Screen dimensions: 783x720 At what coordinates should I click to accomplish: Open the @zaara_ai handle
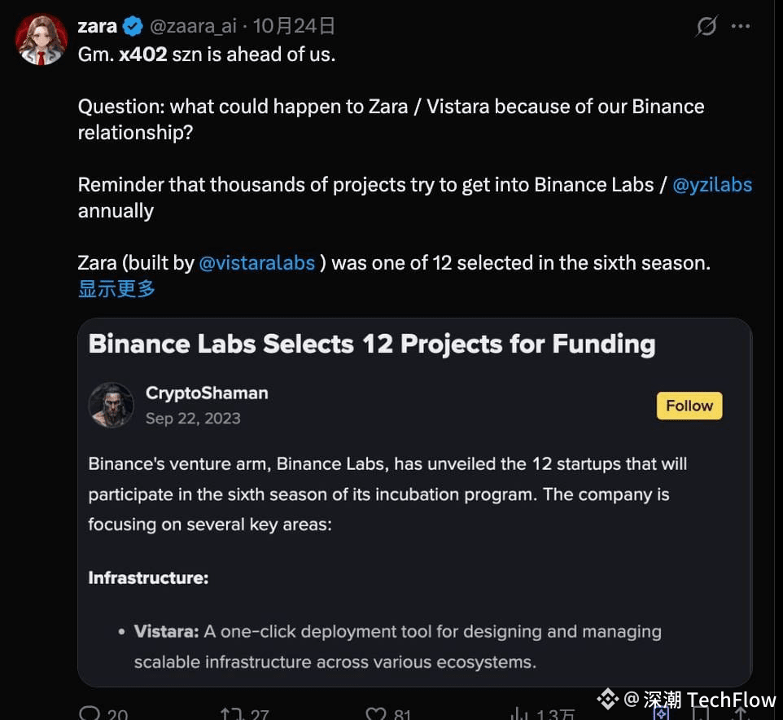point(193,27)
